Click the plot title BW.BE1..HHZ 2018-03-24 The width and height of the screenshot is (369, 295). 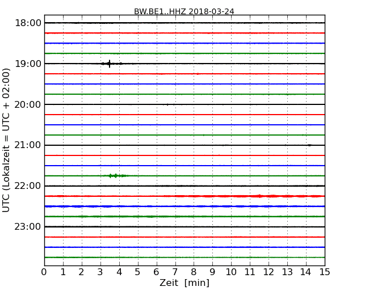point(184,11)
